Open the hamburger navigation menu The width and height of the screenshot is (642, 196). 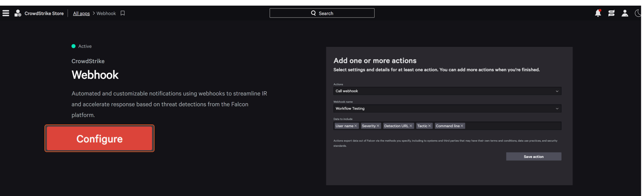click(x=6, y=13)
